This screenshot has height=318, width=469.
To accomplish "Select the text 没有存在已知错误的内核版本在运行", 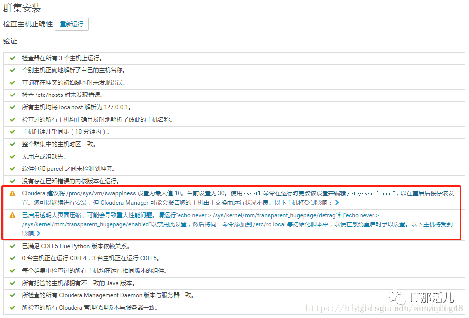I will tap(71, 181).
